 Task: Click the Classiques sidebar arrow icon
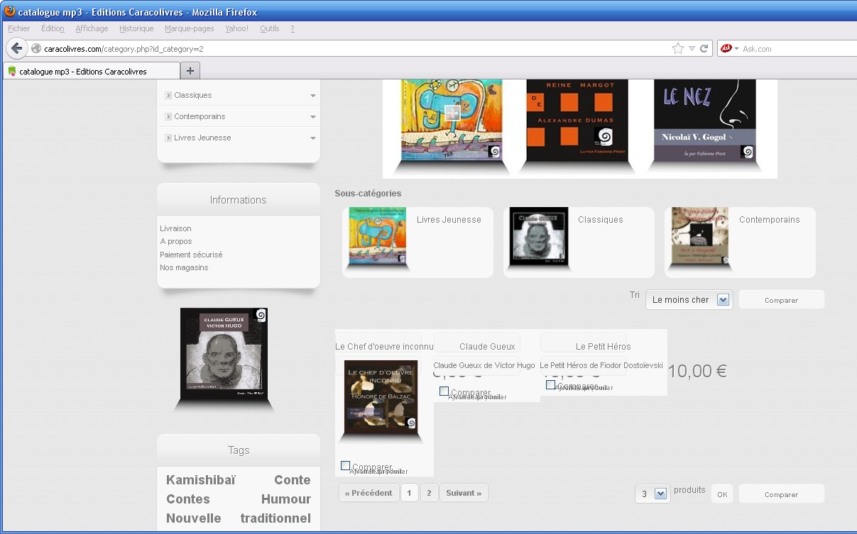tap(168, 95)
